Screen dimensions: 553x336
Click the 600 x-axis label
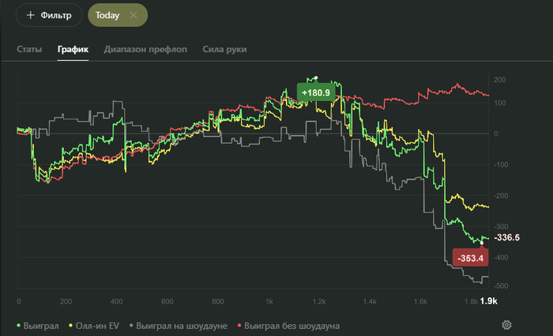pyautogui.click(x=167, y=301)
